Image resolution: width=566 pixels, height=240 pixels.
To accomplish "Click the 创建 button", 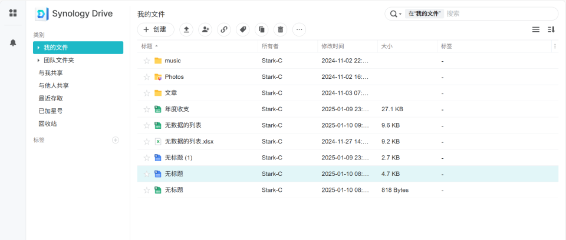I will pyautogui.click(x=155, y=29).
